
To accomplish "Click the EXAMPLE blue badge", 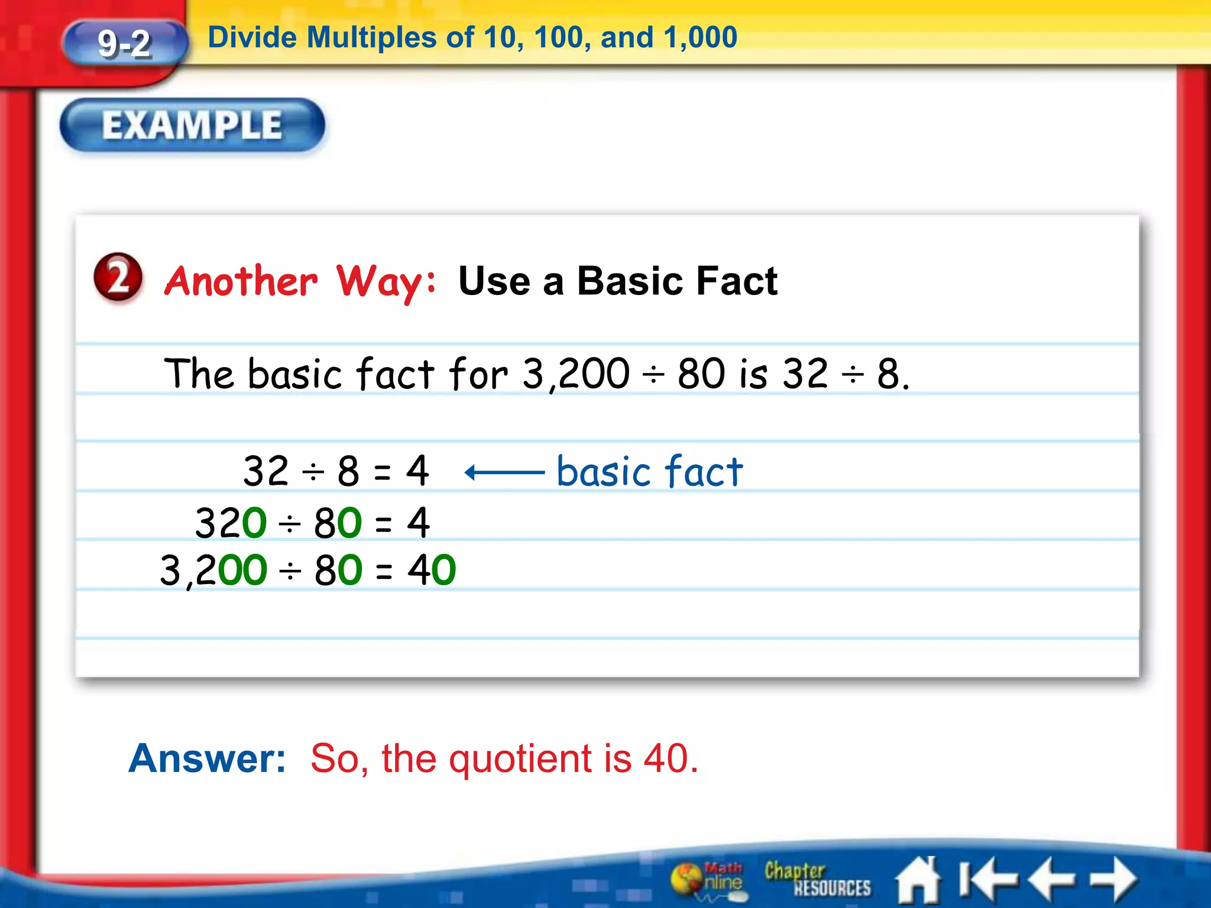I will (192, 126).
